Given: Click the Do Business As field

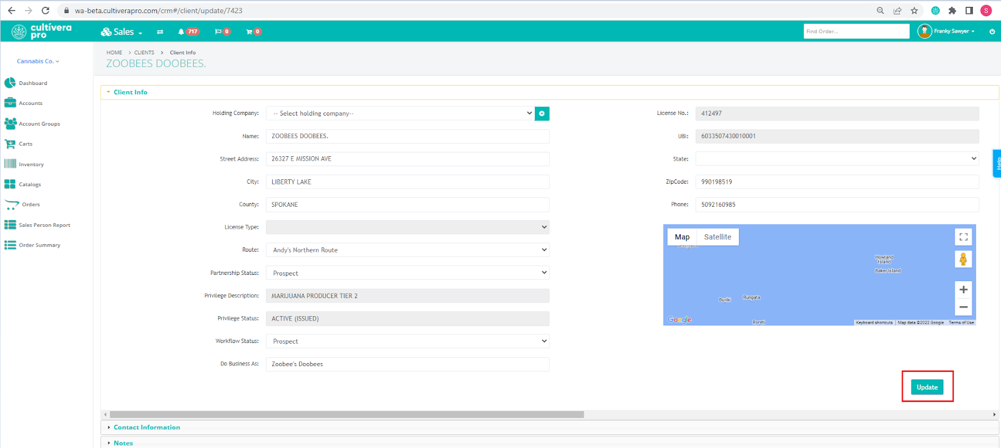Looking at the screenshot, I should pyautogui.click(x=407, y=364).
